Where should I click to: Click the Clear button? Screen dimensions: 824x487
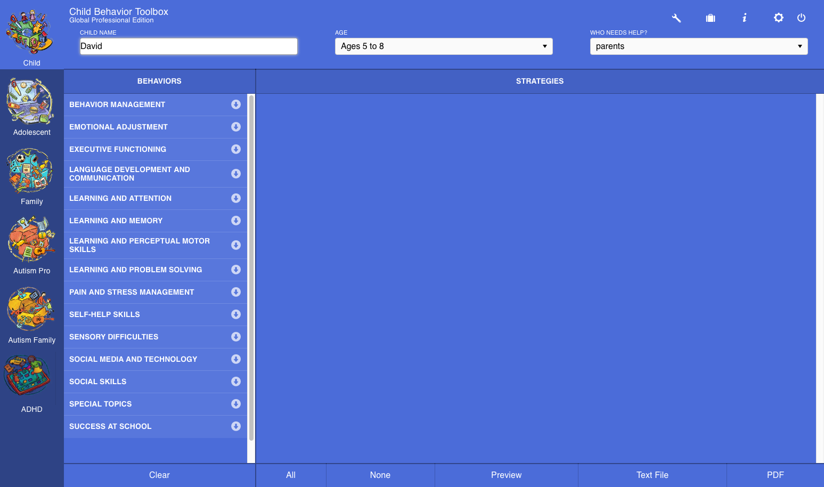[159, 475]
